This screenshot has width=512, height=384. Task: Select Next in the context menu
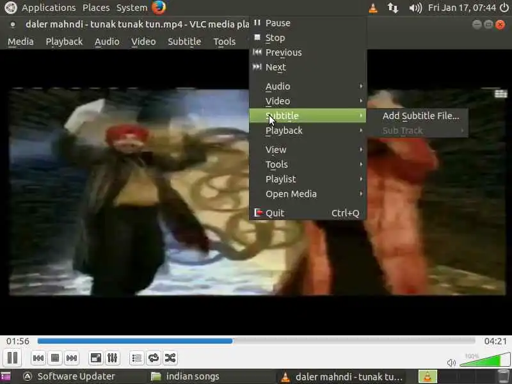coord(308,67)
